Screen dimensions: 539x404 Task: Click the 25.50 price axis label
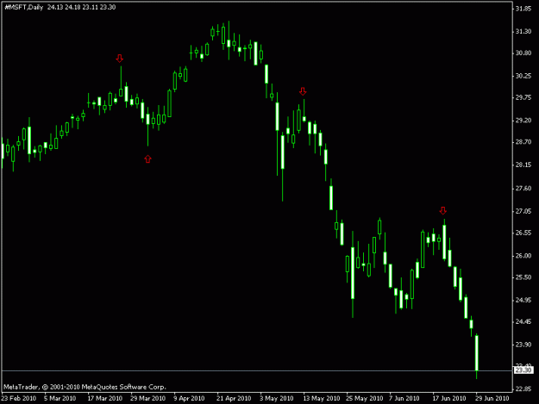point(523,277)
